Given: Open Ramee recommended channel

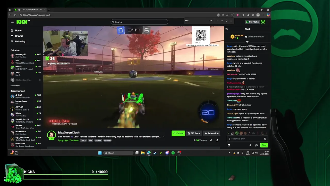Looking at the screenshot, I should (x=26, y=127).
